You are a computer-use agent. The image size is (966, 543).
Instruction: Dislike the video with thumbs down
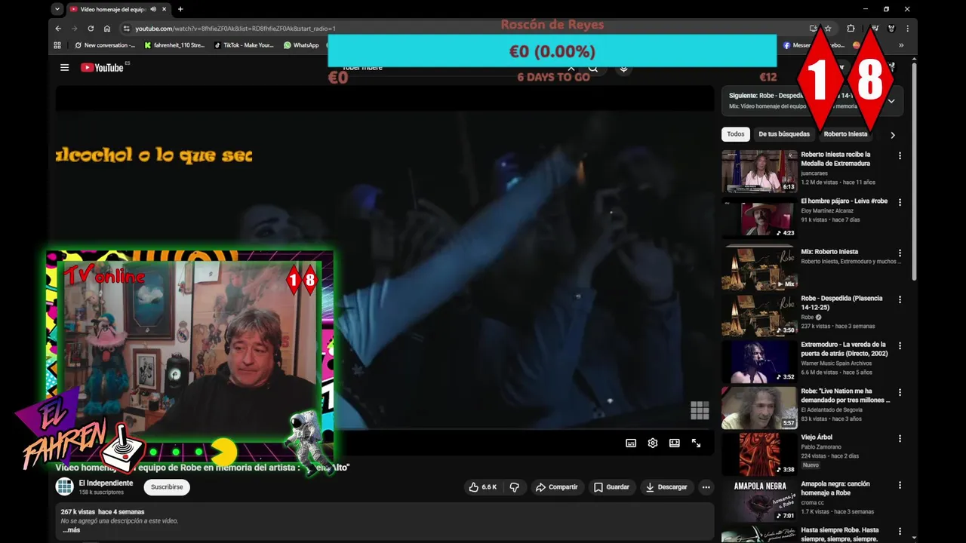pyautogui.click(x=515, y=487)
